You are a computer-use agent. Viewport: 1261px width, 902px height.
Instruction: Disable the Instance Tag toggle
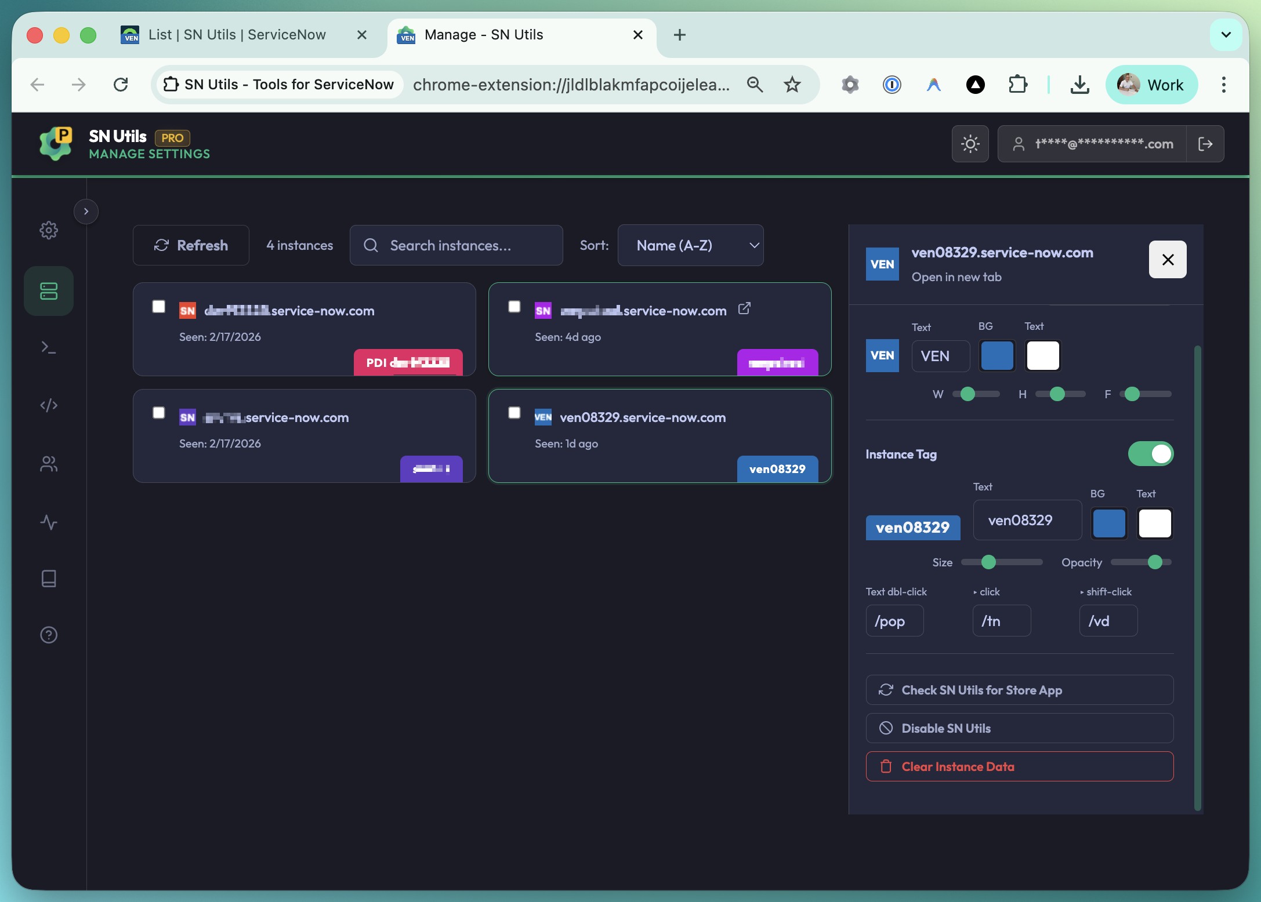(x=1150, y=454)
